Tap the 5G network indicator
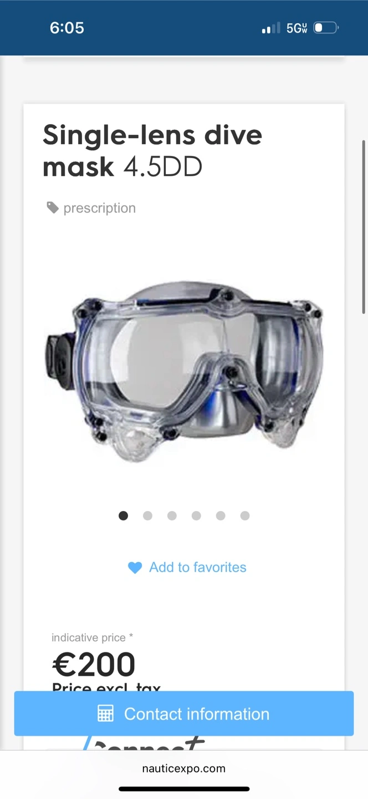The image size is (368, 799). click(x=297, y=28)
